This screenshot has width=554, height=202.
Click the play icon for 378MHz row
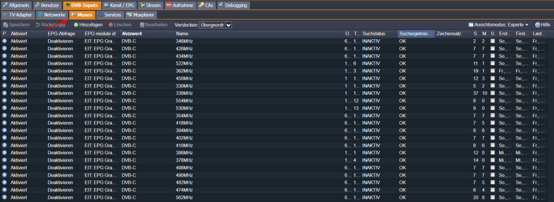click(x=4, y=160)
